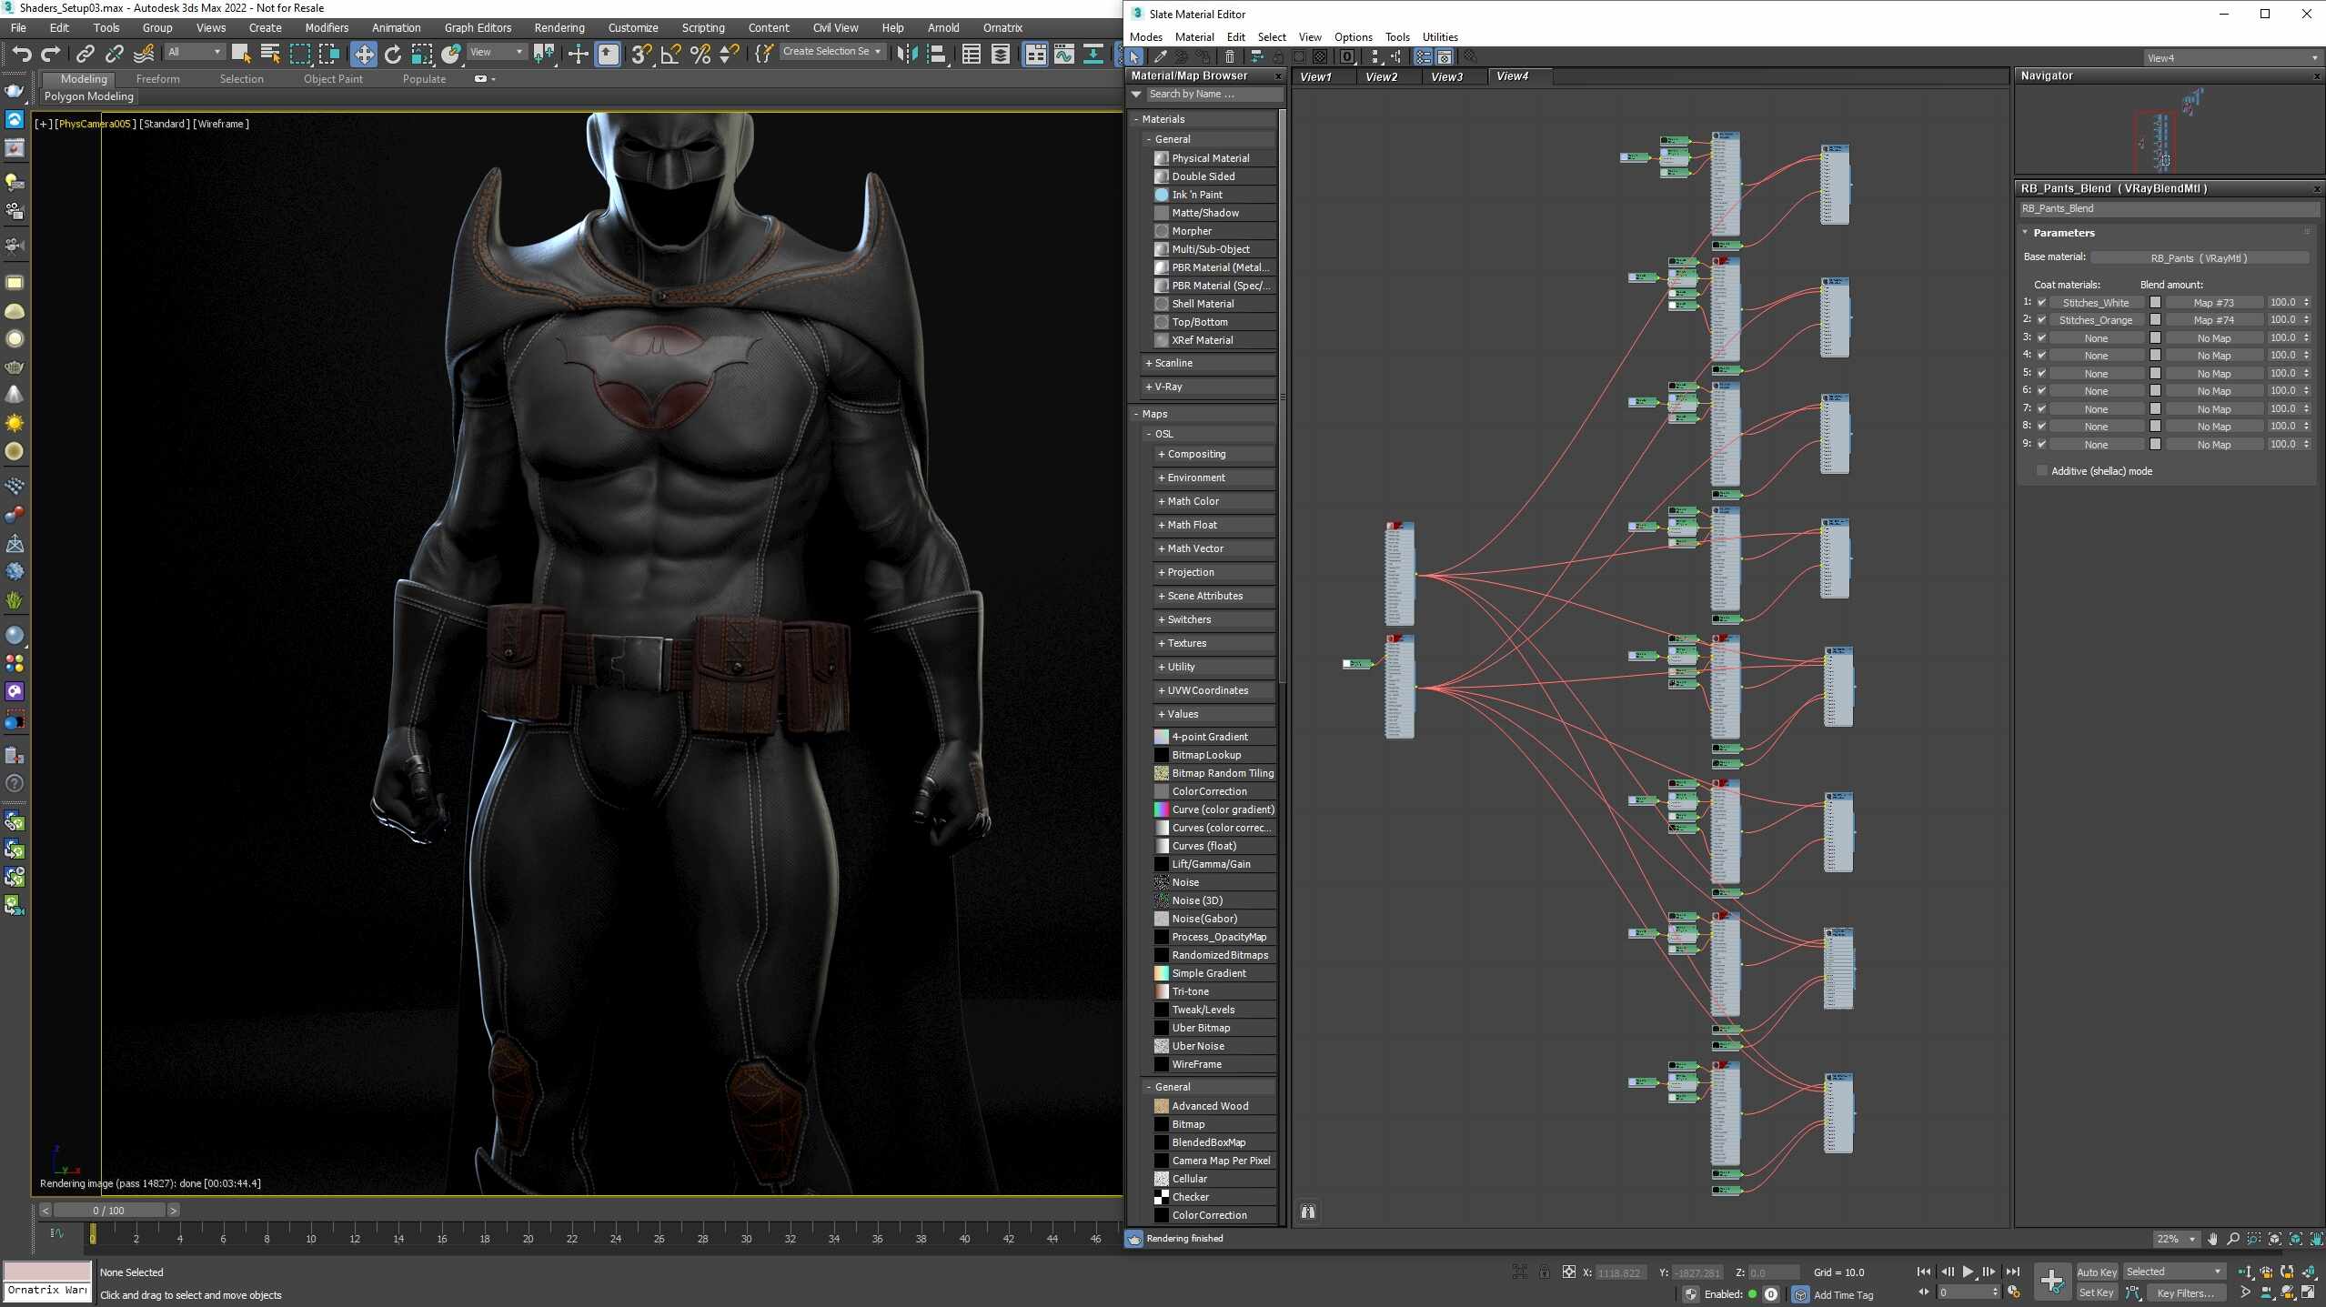Click Search by Name field in browser
This screenshot has width=2326, height=1307.
pyautogui.click(x=1213, y=95)
